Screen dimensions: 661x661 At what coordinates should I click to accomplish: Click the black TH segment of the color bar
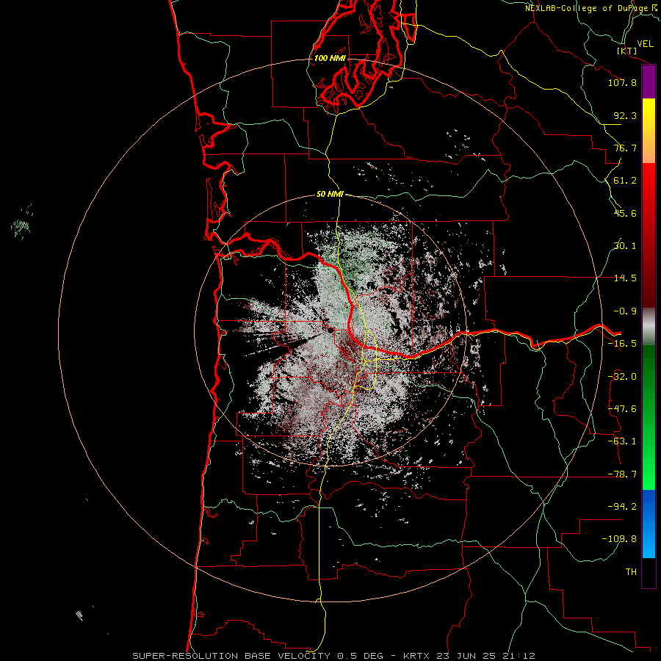point(649,572)
